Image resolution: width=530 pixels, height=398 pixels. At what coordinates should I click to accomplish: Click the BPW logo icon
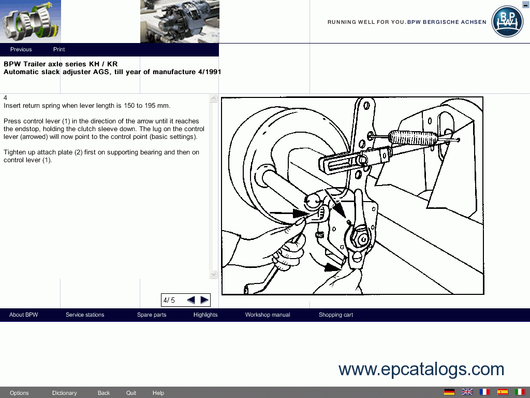tap(507, 21)
